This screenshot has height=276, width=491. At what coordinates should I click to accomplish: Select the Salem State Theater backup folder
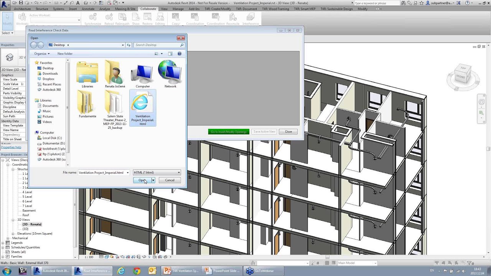point(115,110)
